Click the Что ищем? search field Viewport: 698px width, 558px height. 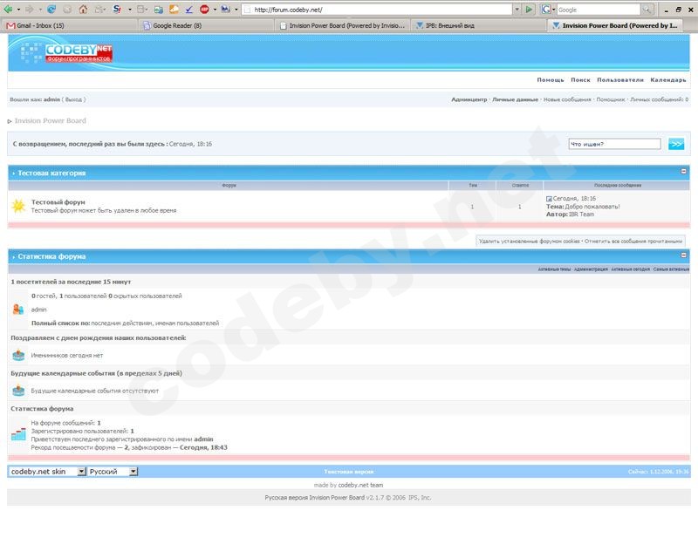pyautogui.click(x=614, y=144)
